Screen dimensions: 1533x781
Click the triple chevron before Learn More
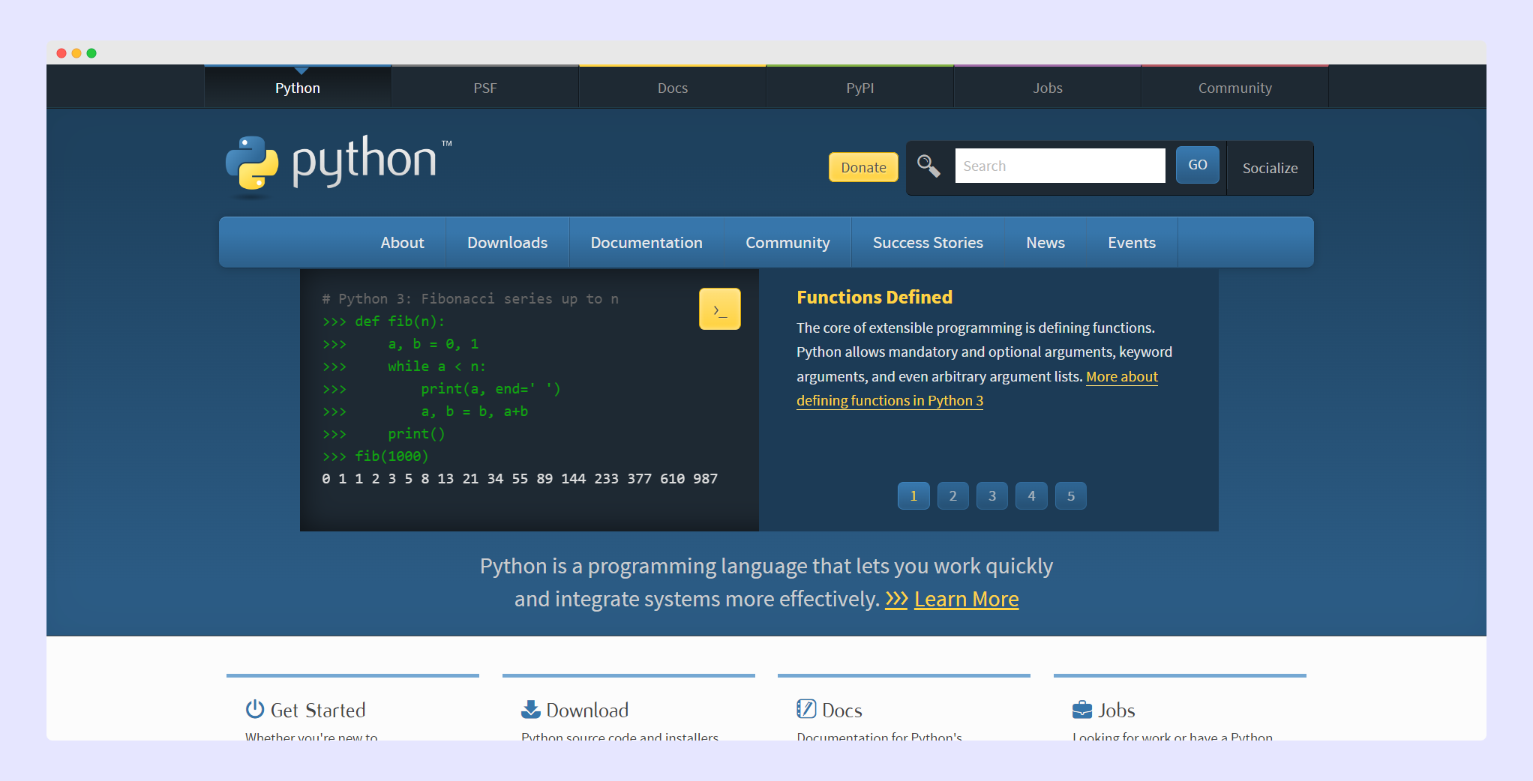tap(896, 599)
